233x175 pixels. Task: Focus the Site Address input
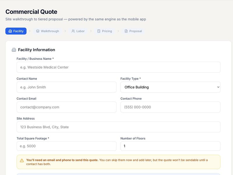119,127
